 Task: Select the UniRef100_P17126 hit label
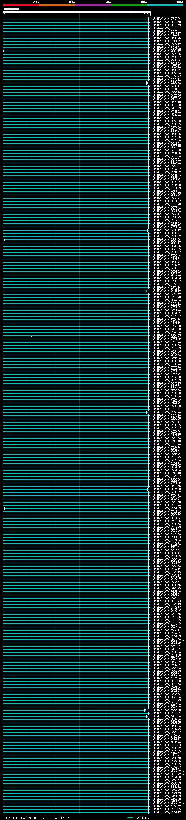pos(167,540)
